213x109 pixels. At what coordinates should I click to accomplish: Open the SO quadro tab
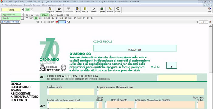pos(62,18)
